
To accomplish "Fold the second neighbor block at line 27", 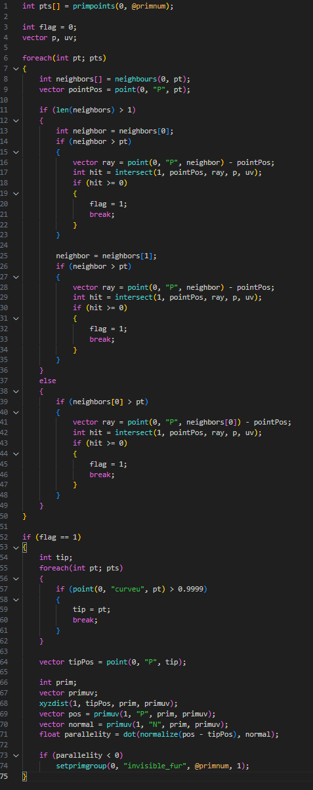I will [x=14, y=277].
